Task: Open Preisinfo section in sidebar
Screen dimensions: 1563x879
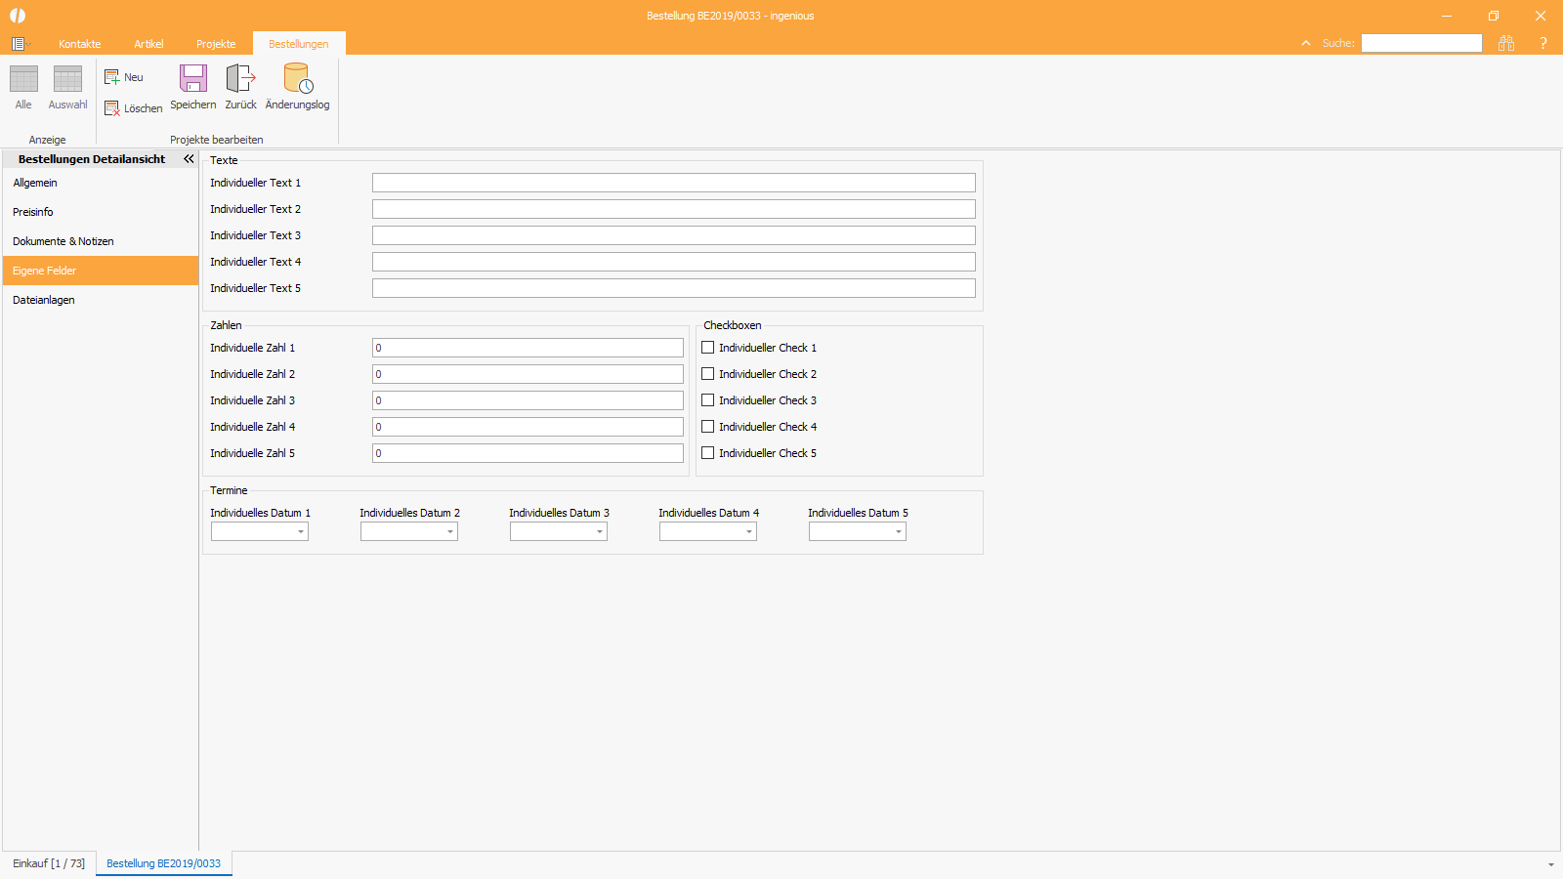Action: coord(101,212)
